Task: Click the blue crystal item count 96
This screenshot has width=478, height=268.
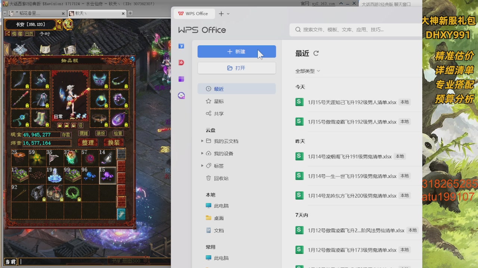Action: click(x=90, y=175)
